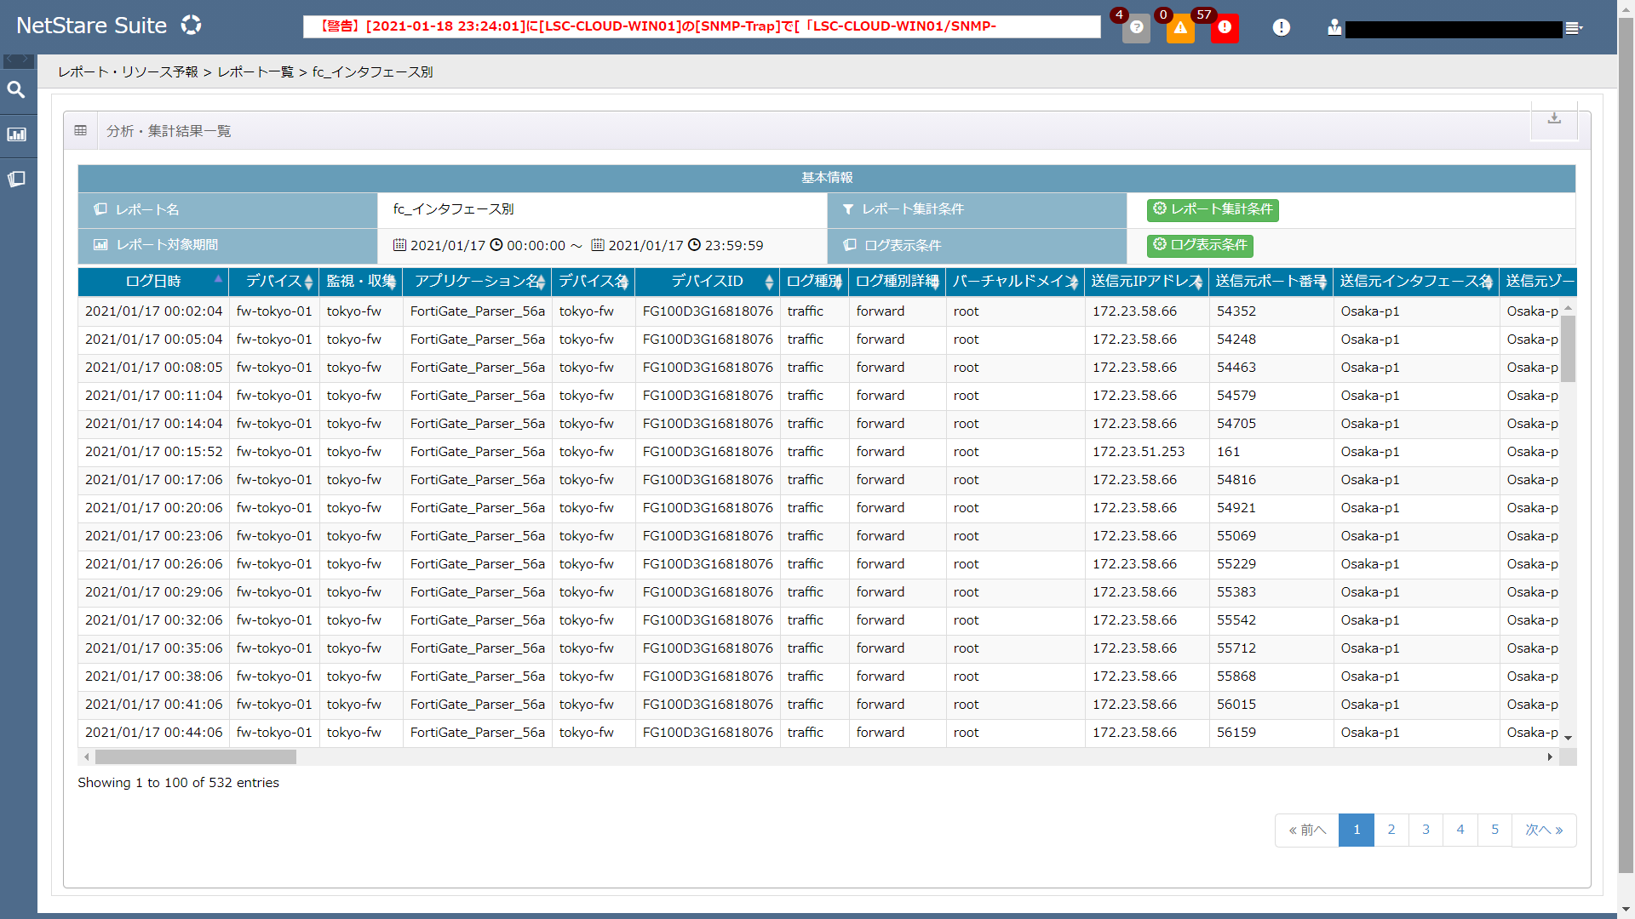
Task: Click レポート・リソース予報 breadcrumb
Action: click(x=128, y=72)
